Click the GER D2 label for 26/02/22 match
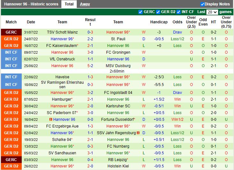The image size is (234, 170). [x=11, y=166]
